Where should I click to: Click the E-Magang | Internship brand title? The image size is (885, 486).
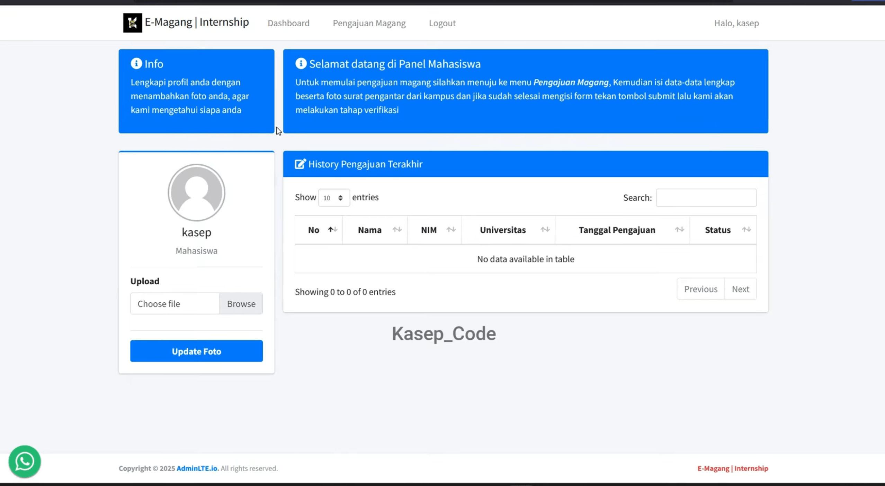197,22
